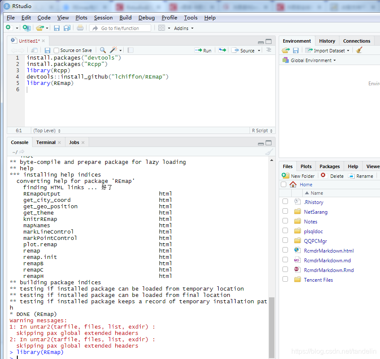Click the Delete button in Files pane
The width and height of the screenshot is (380, 359).
332,176
